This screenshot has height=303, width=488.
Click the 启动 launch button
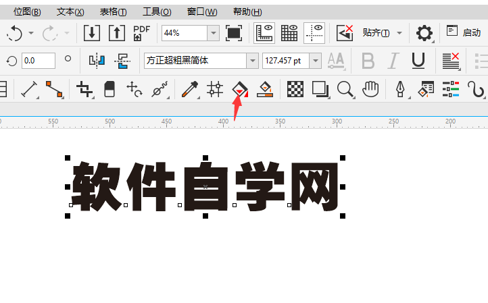(464, 32)
